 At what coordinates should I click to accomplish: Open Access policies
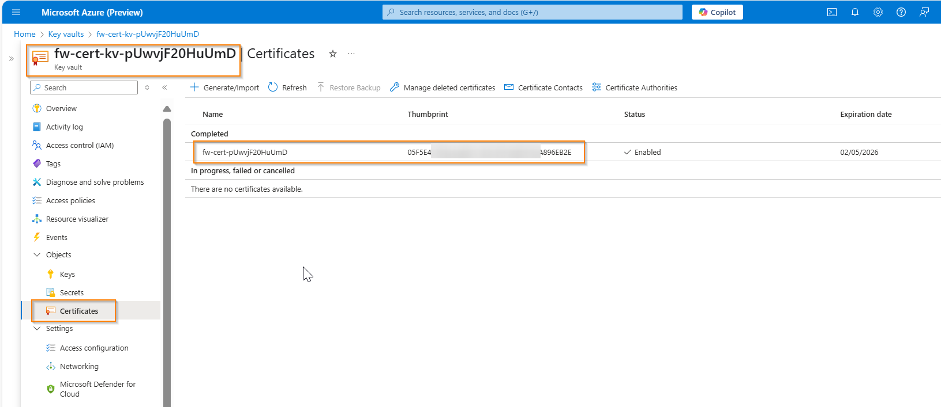click(70, 200)
